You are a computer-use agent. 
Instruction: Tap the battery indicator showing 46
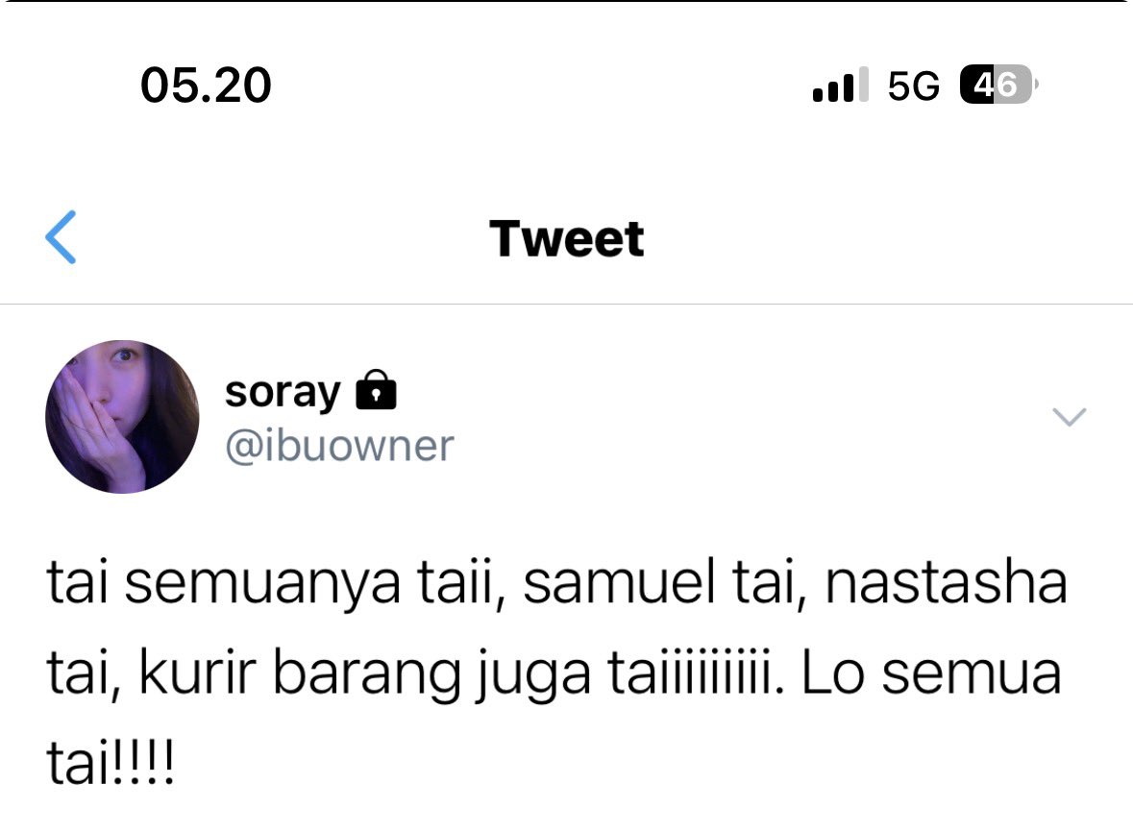point(998,86)
